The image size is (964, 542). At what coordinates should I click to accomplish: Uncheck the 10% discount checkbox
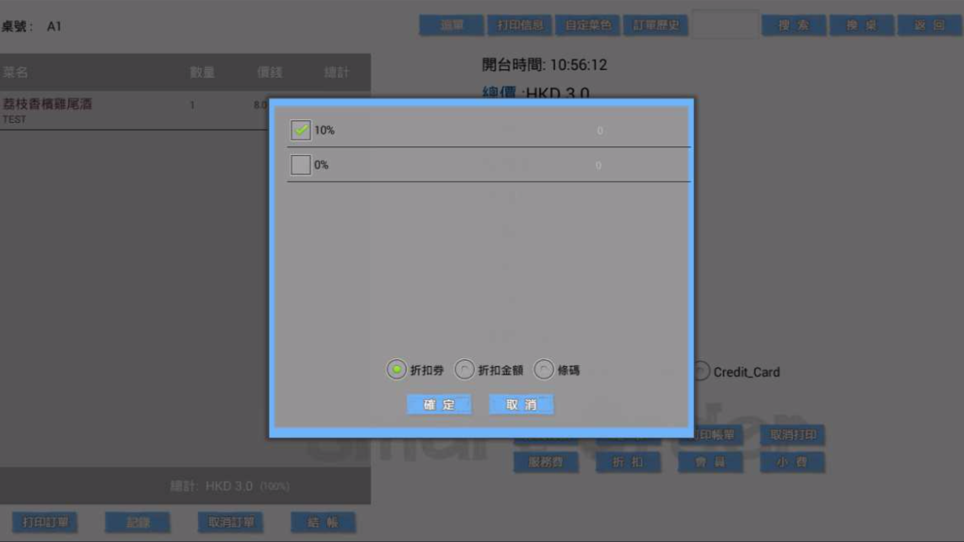tap(301, 130)
